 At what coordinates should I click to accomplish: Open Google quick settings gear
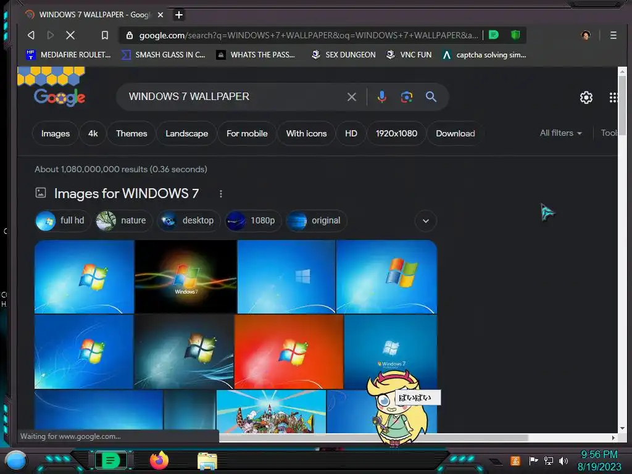click(x=586, y=98)
